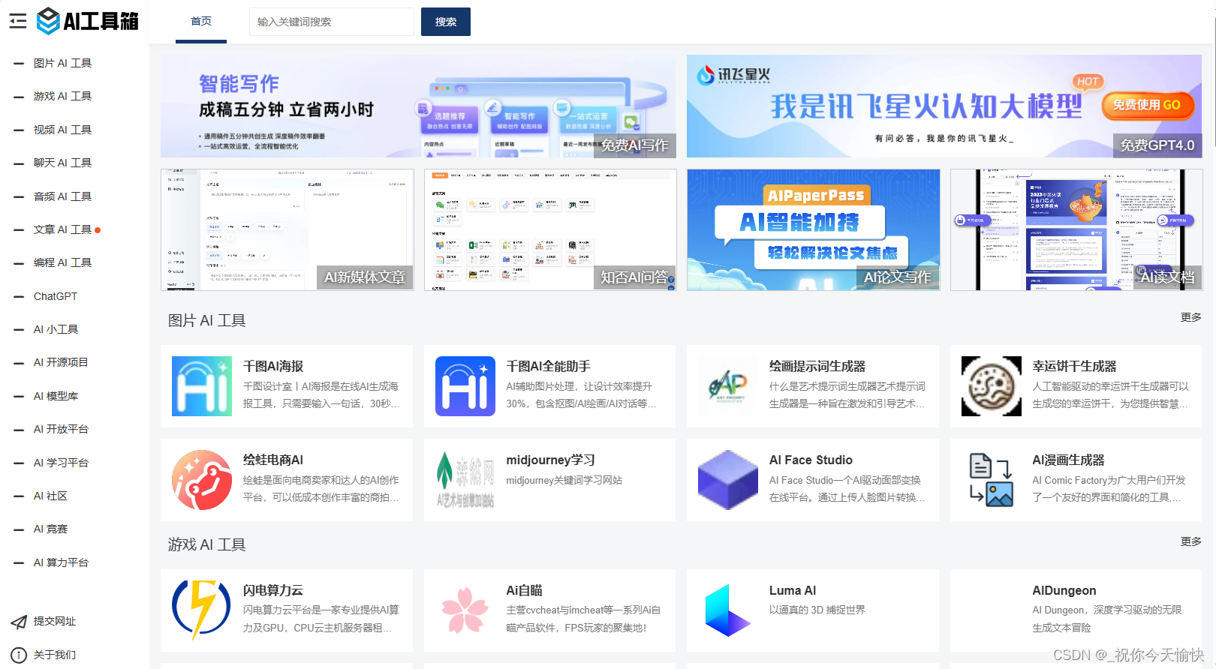1216x669 pixels.
Task: Open the 绘蛙电商AI frog icon
Action: tap(202, 480)
